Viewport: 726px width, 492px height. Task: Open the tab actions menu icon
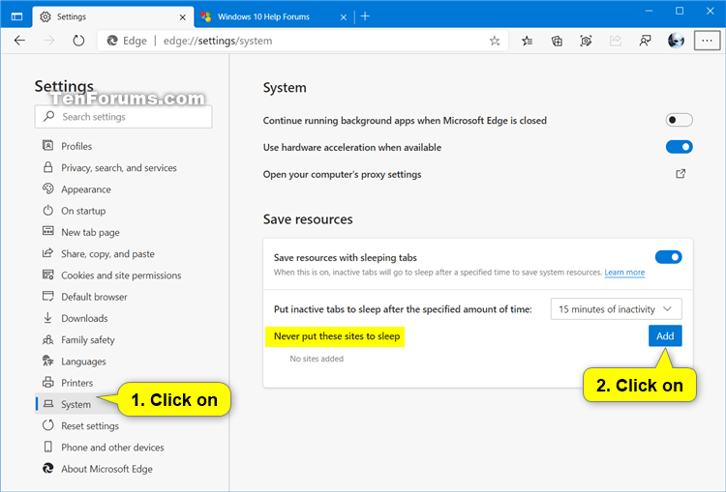[16, 16]
